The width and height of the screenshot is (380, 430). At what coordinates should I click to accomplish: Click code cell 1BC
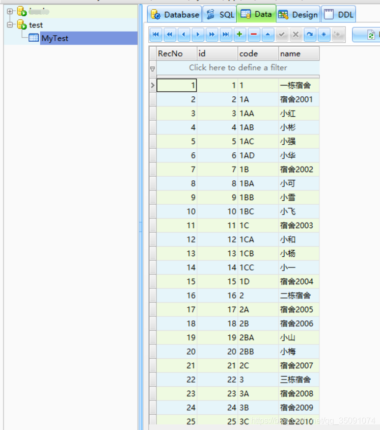pos(258,211)
